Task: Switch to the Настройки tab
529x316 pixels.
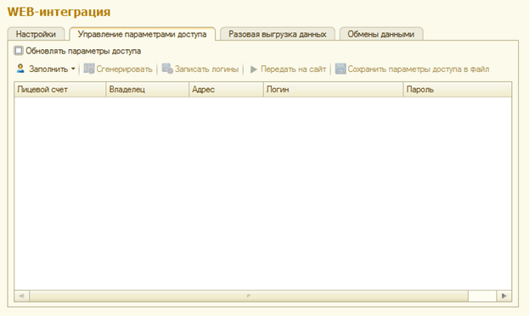Action: [36, 34]
